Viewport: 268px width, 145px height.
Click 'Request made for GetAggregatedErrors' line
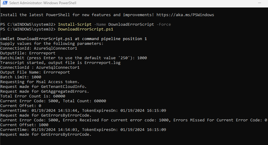tap(44, 91)
